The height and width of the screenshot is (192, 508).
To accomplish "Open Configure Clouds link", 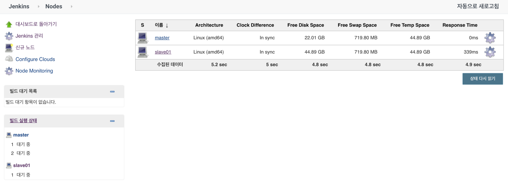I will tap(35, 59).
